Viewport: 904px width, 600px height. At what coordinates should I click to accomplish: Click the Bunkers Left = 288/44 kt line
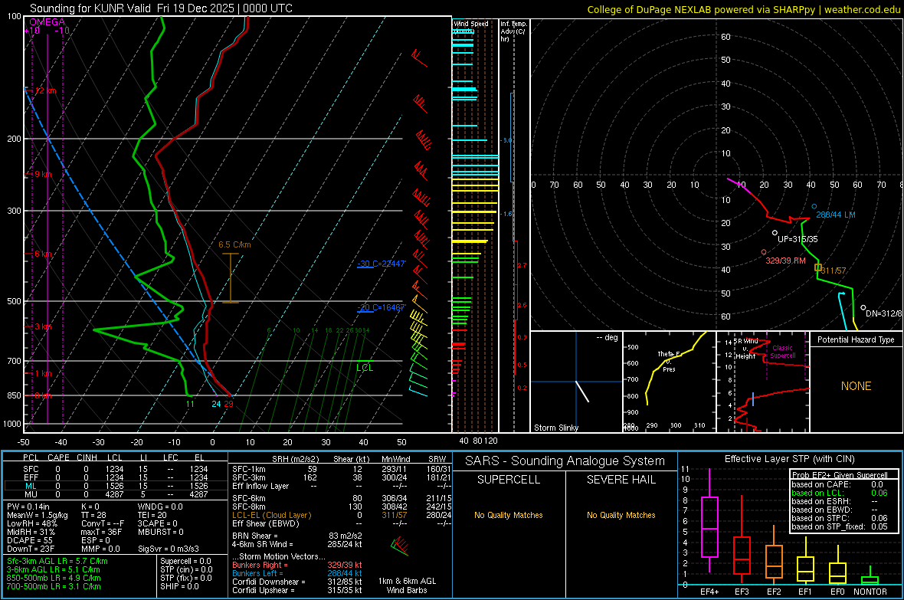[x=297, y=573]
